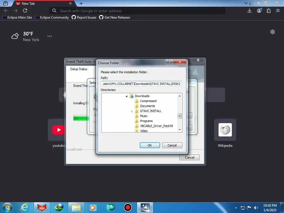
Task: Select the Programs folder
Action: [146, 121]
